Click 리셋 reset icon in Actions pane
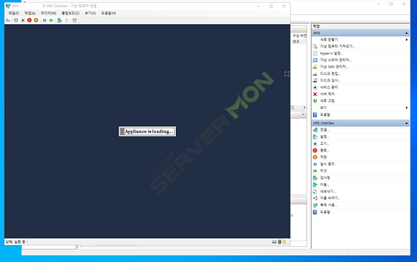Viewport: 417px width, 262px height. point(315,171)
